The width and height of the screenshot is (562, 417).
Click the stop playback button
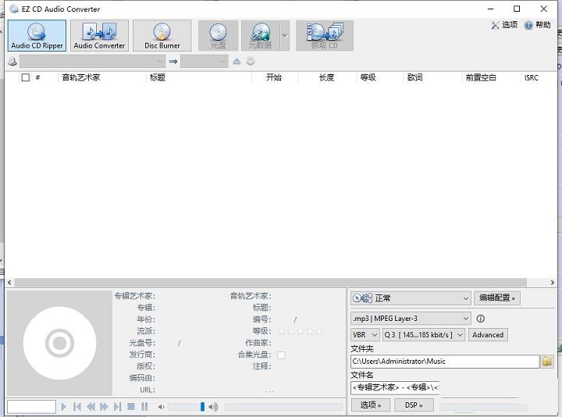(131, 407)
